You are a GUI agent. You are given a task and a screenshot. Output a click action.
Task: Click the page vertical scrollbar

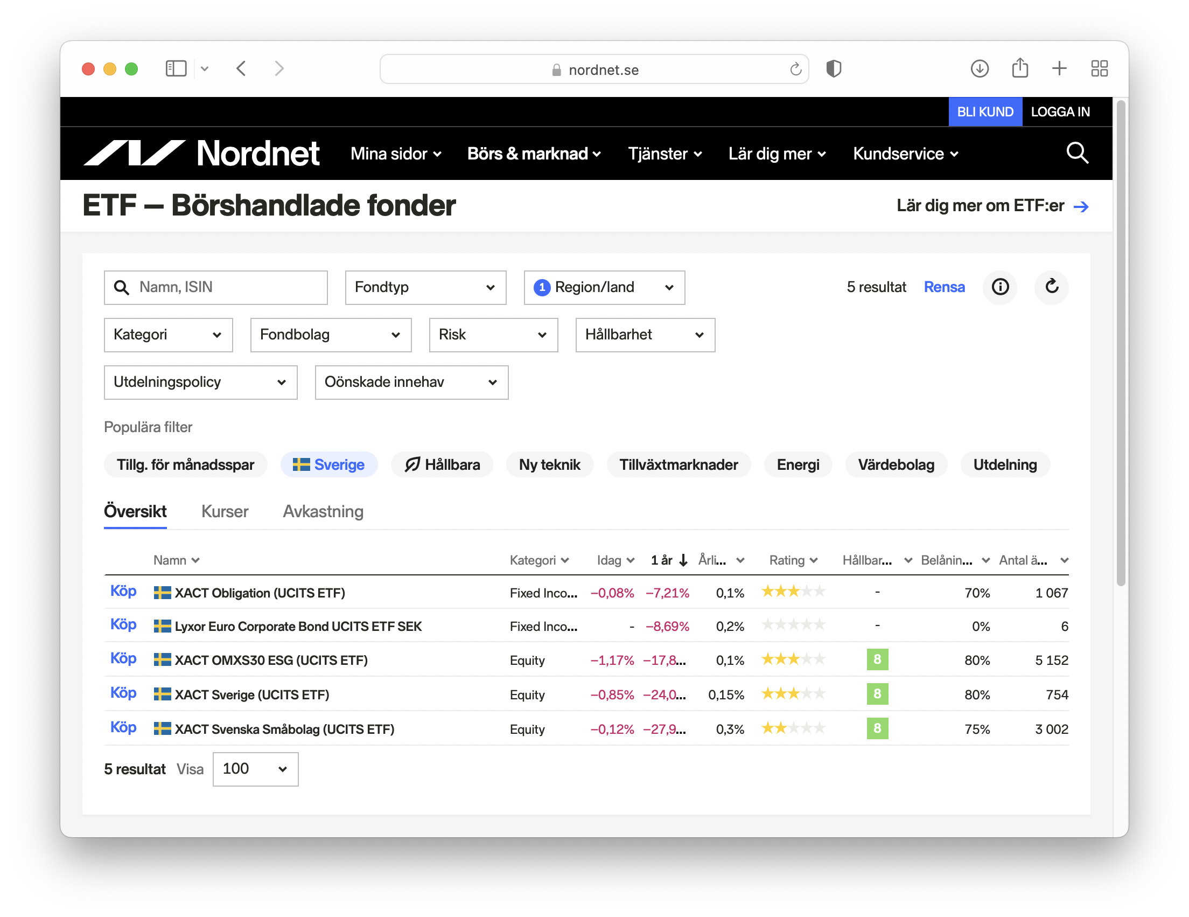tap(1120, 343)
